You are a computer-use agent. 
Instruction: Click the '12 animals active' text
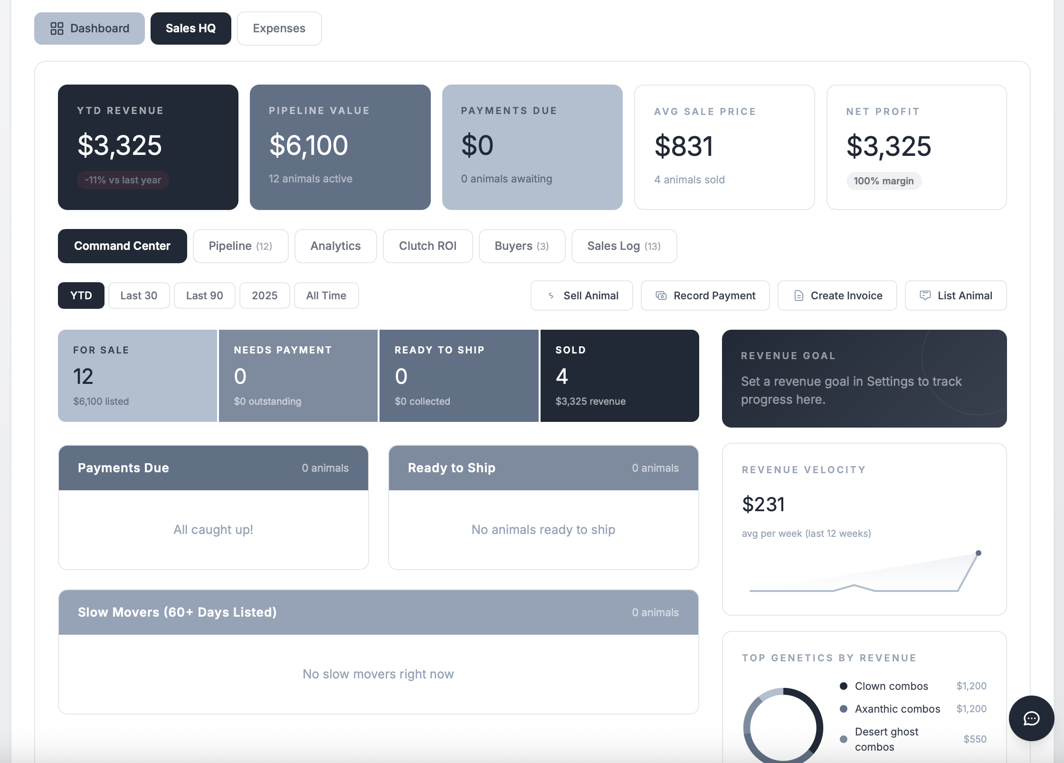311,179
